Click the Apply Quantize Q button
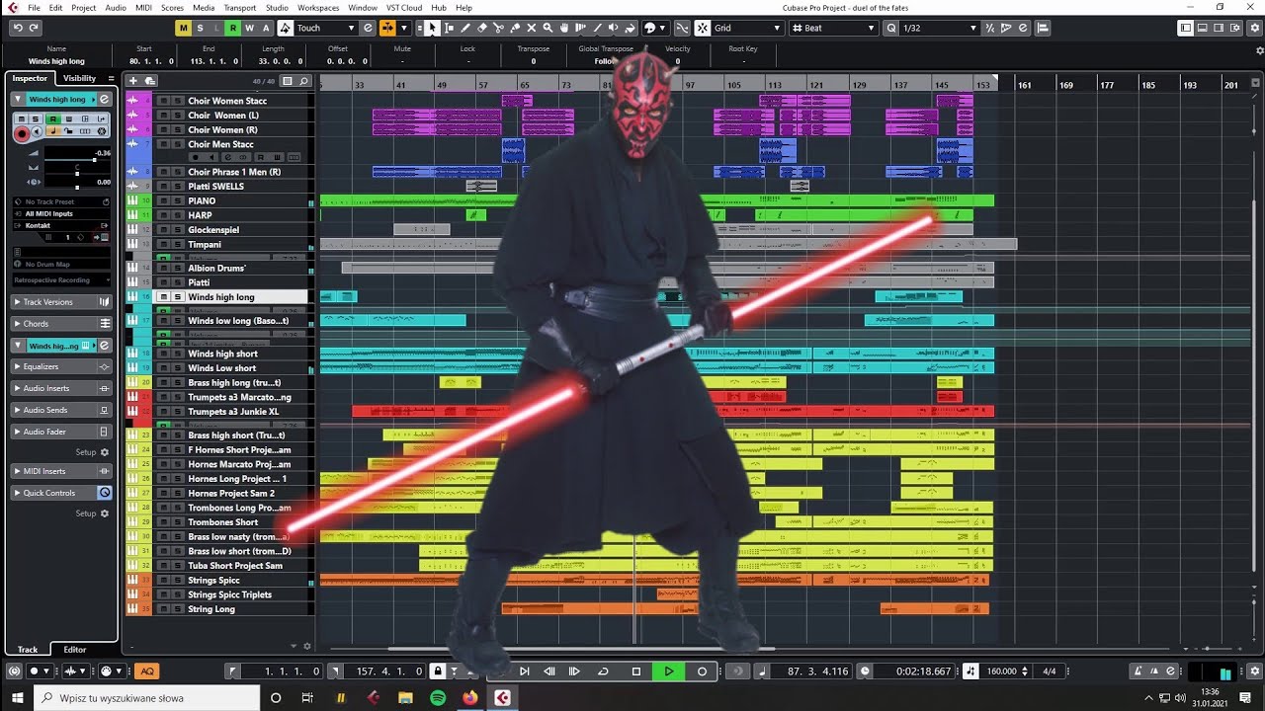Viewport: 1265px width, 711px height. [891, 28]
